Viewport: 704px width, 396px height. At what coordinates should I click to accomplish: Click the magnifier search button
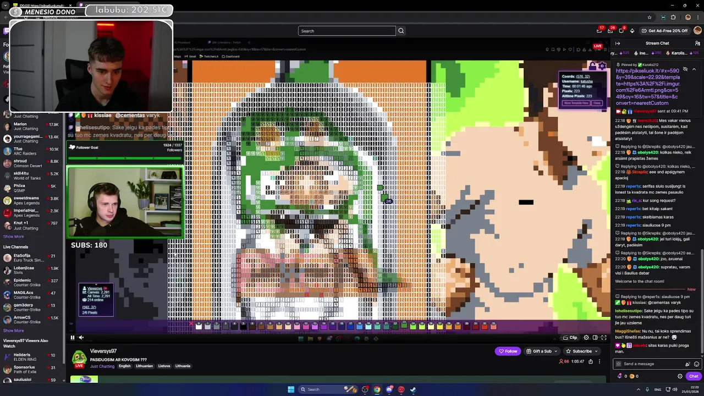click(401, 31)
